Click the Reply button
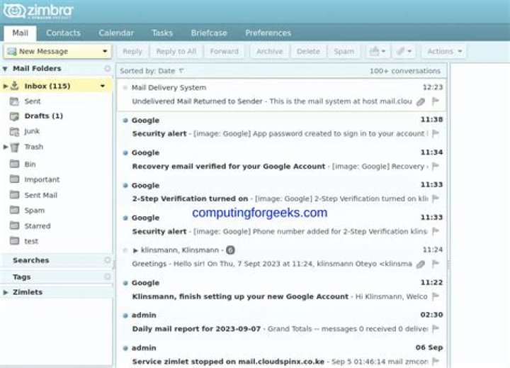Image resolution: width=510 pixels, height=368 pixels. pos(132,52)
